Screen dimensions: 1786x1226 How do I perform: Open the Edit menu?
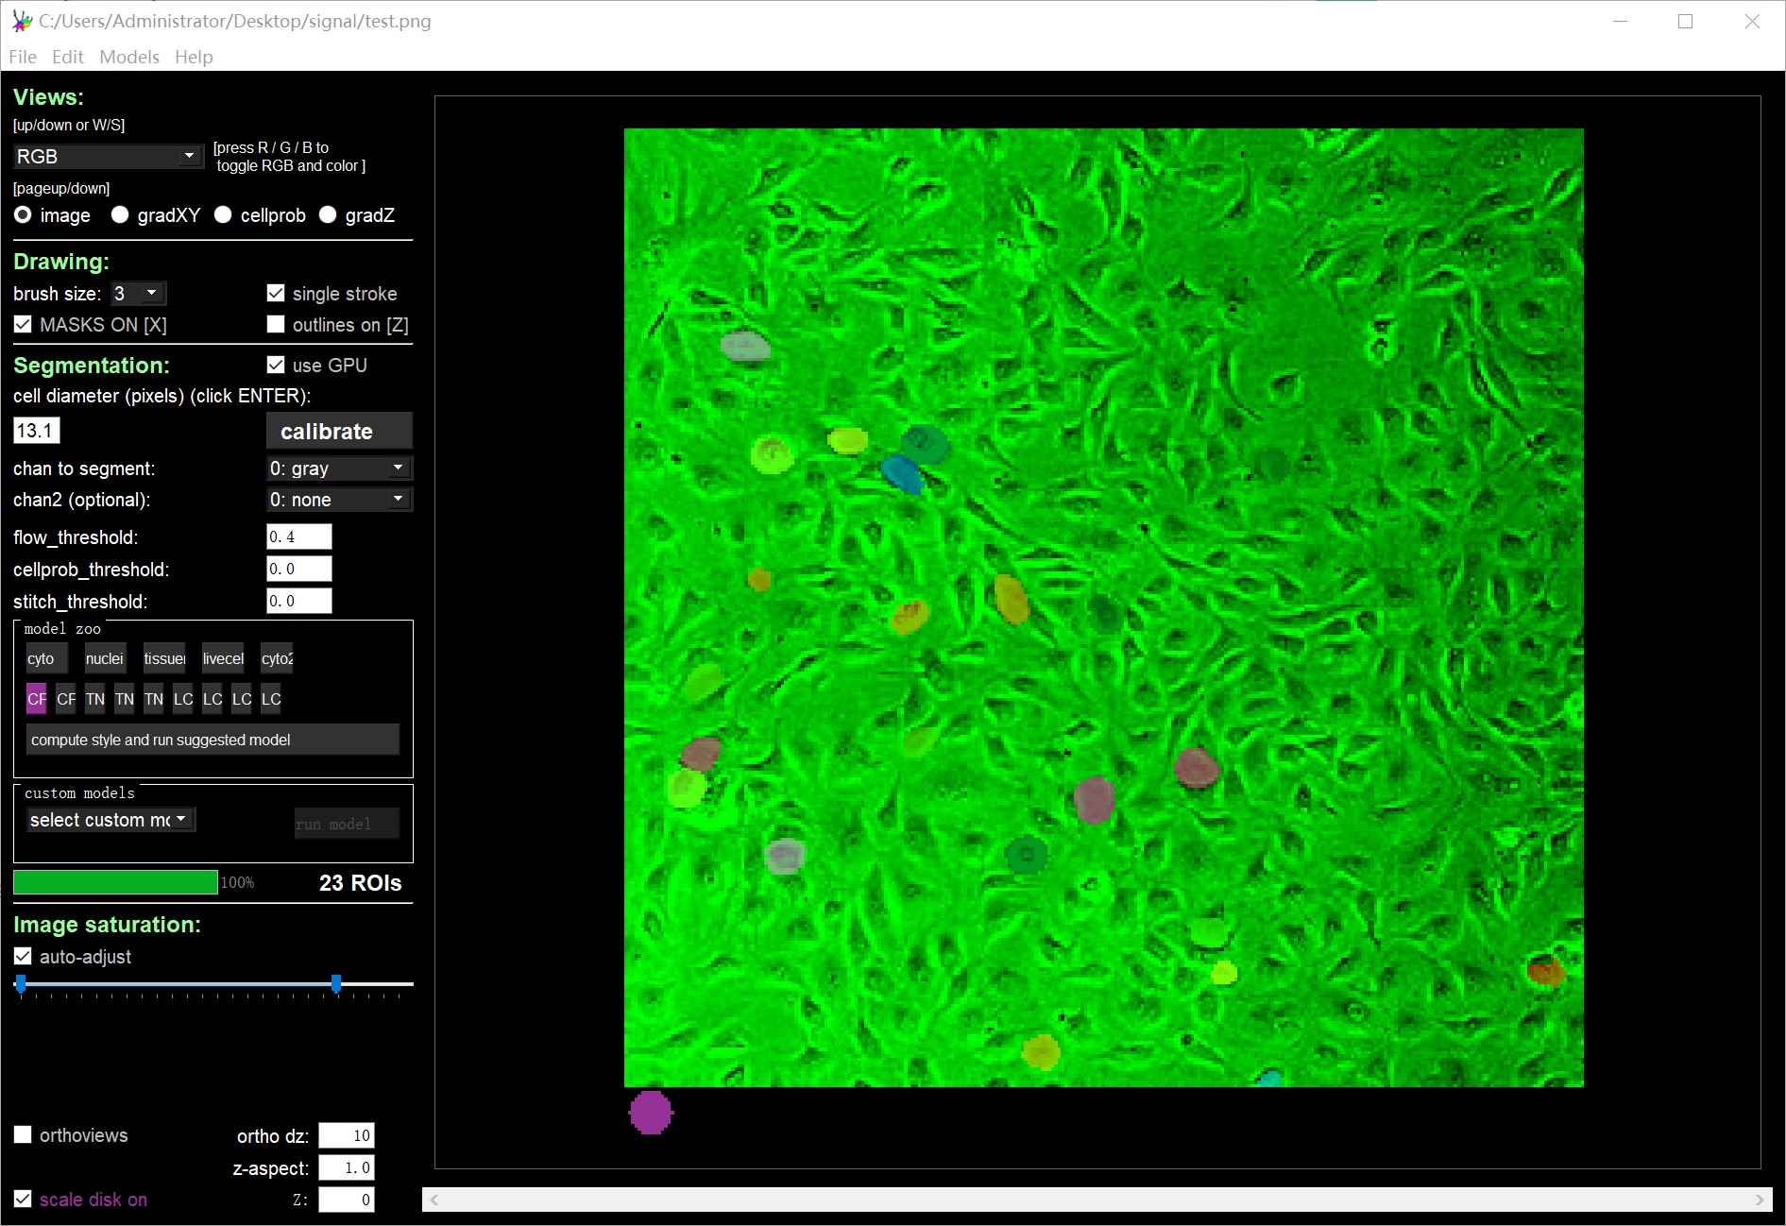(68, 57)
